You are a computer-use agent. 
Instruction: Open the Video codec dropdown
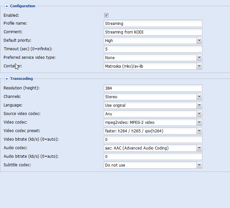pos(199,122)
